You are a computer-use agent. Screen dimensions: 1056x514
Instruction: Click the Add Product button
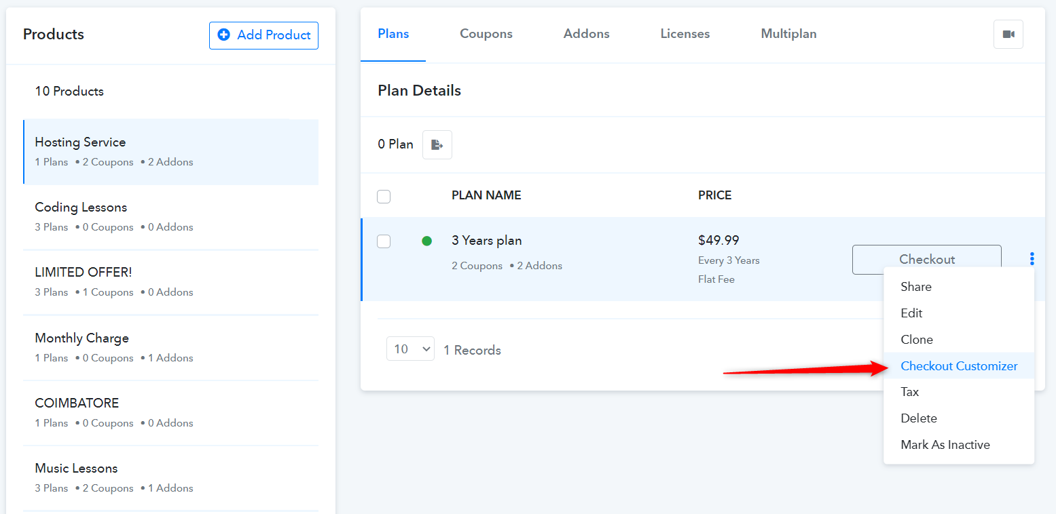tap(263, 35)
